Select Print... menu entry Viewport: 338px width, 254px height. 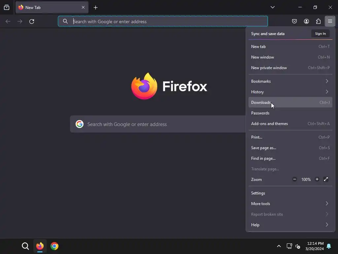tap(290, 137)
